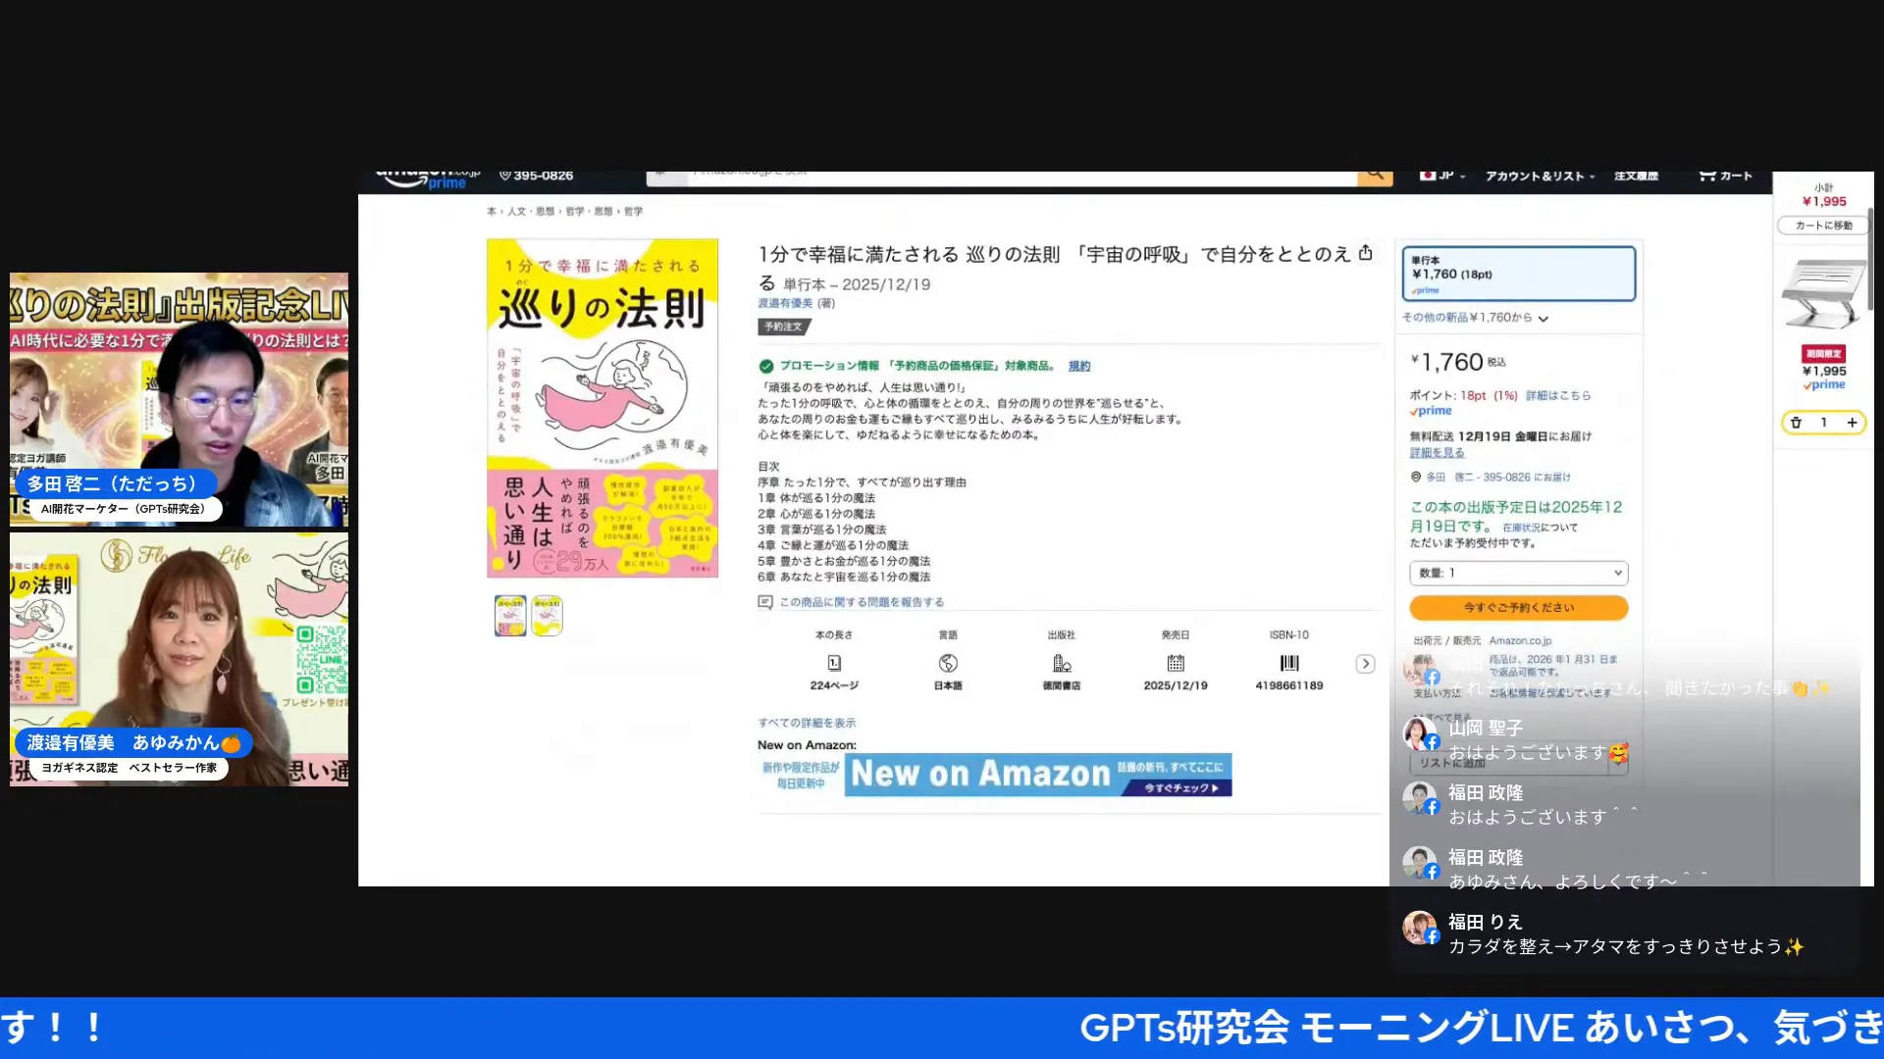Click the search magnifier icon
This screenshot has width=1884, height=1059.
1374,175
